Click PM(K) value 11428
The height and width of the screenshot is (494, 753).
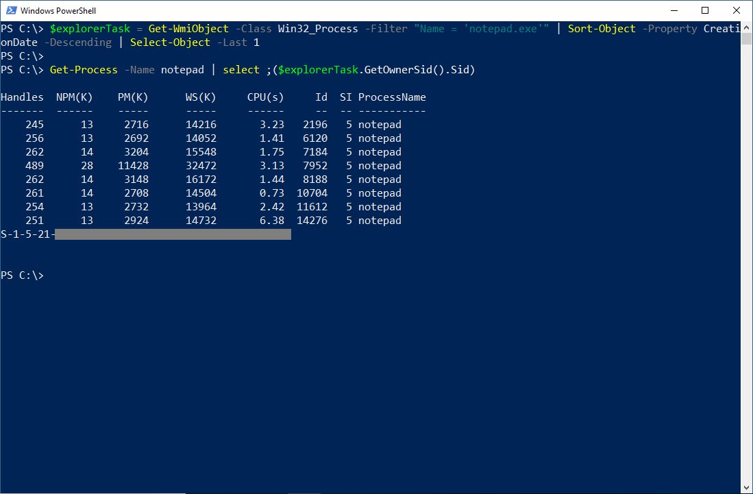coord(133,166)
